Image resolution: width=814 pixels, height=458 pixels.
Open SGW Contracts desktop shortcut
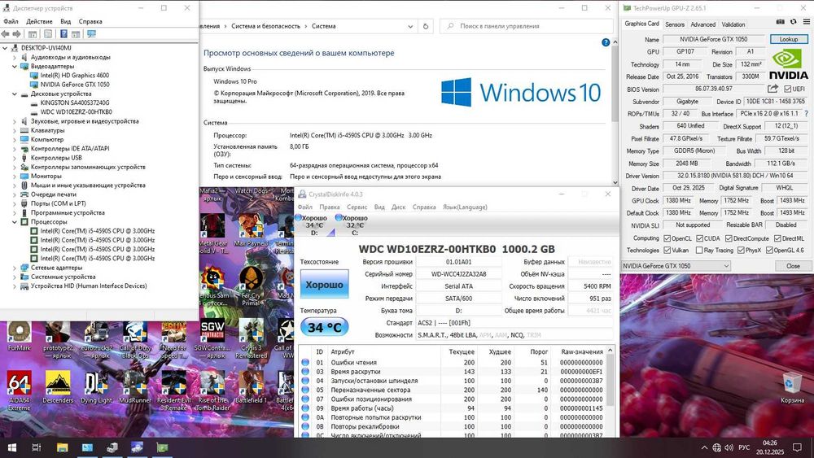pyautogui.click(x=212, y=338)
